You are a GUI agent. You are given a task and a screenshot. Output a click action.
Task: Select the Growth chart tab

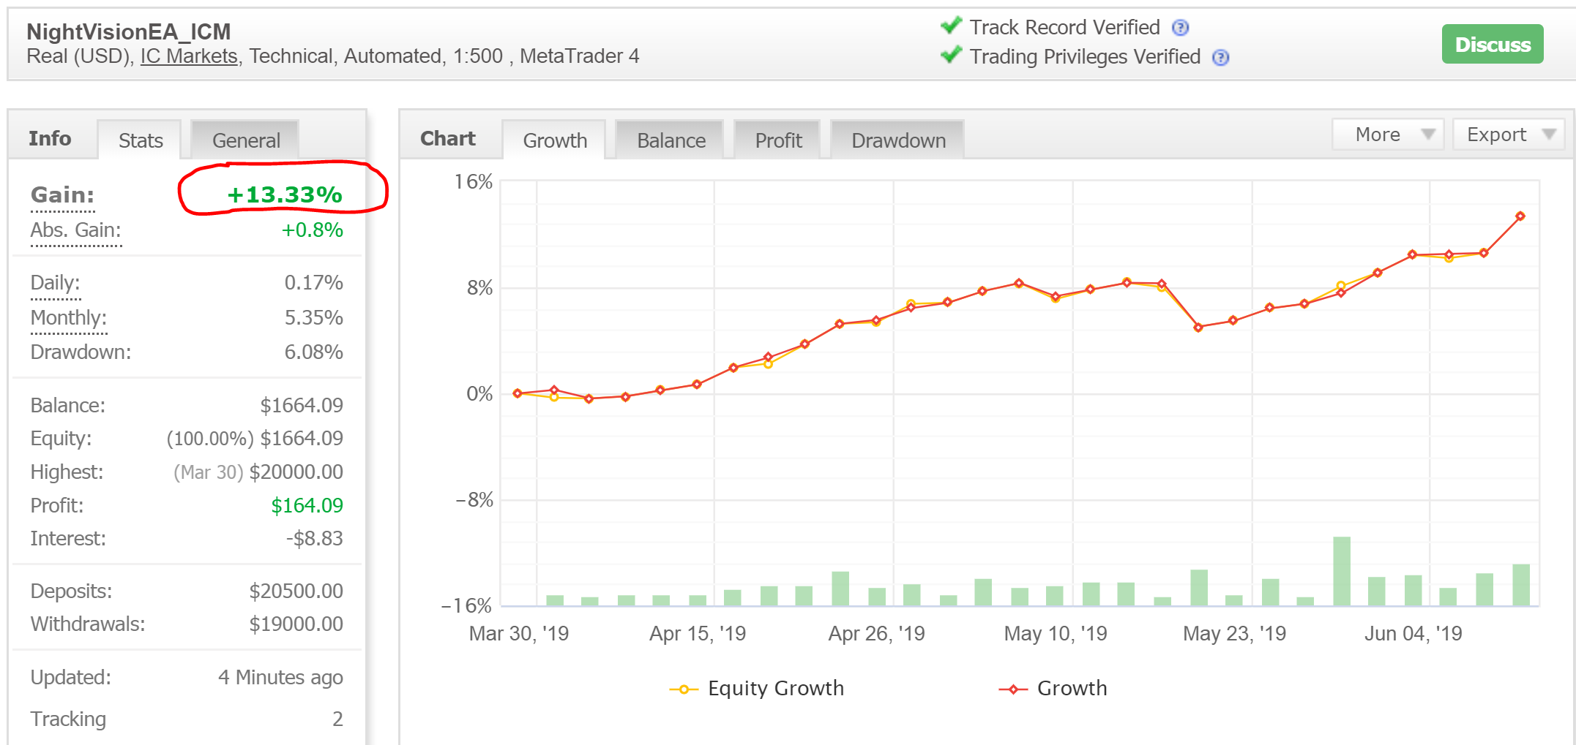[555, 140]
